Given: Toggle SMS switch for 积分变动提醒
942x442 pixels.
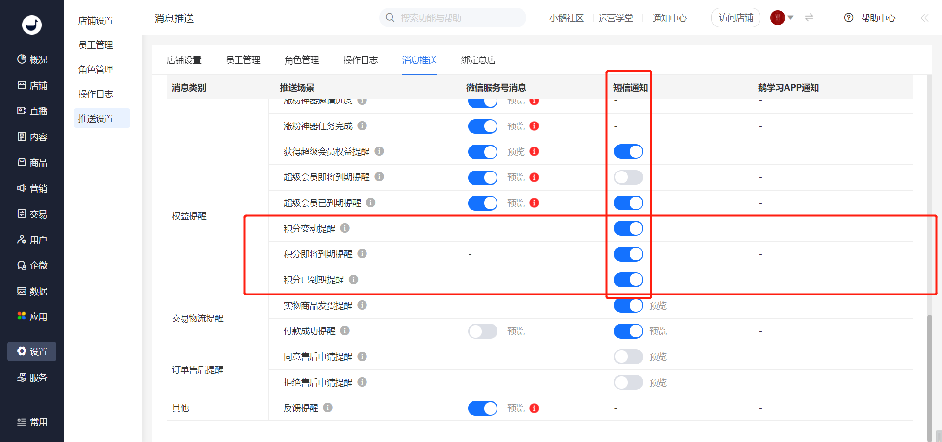Looking at the screenshot, I should 628,228.
